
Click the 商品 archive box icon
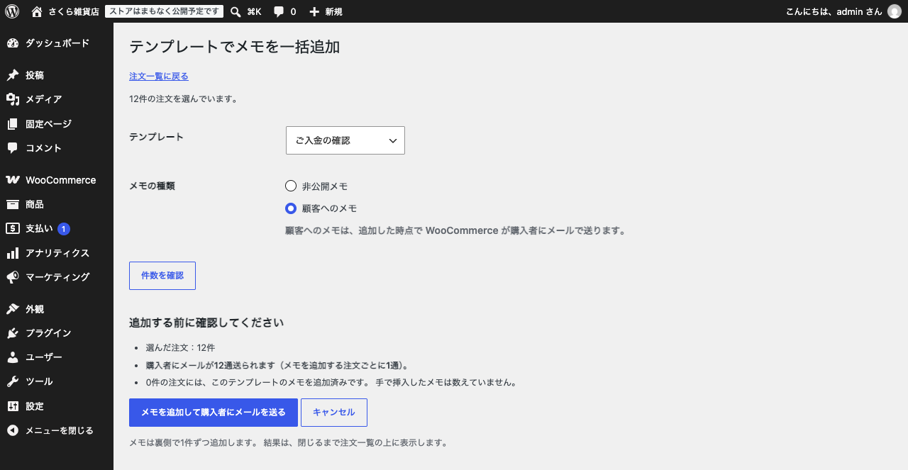[x=13, y=204]
